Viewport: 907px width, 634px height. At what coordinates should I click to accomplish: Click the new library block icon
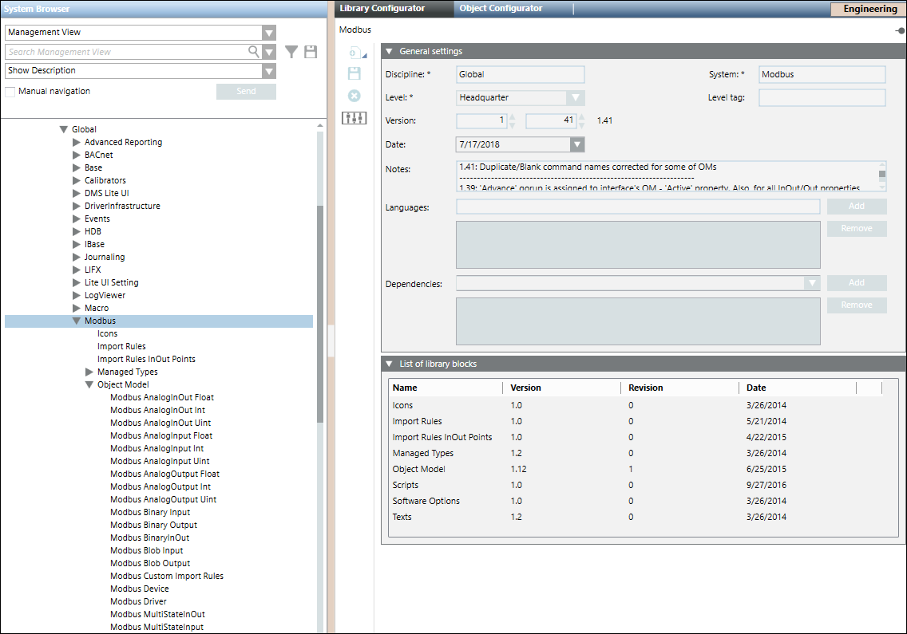[x=354, y=53]
